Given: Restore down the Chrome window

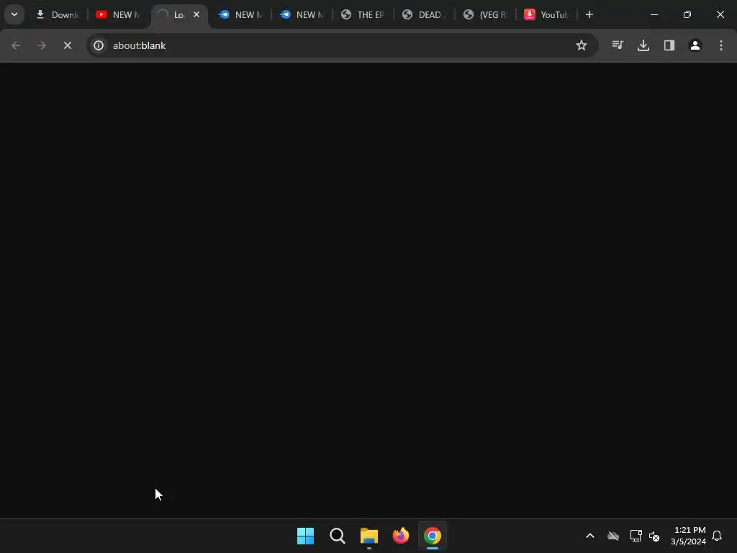Looking at the screenshot, I should click(687, 14).
